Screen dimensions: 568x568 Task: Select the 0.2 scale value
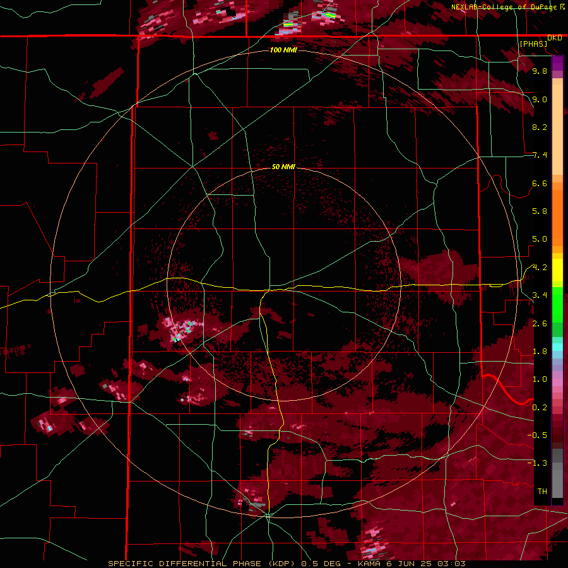pos(540,408)
